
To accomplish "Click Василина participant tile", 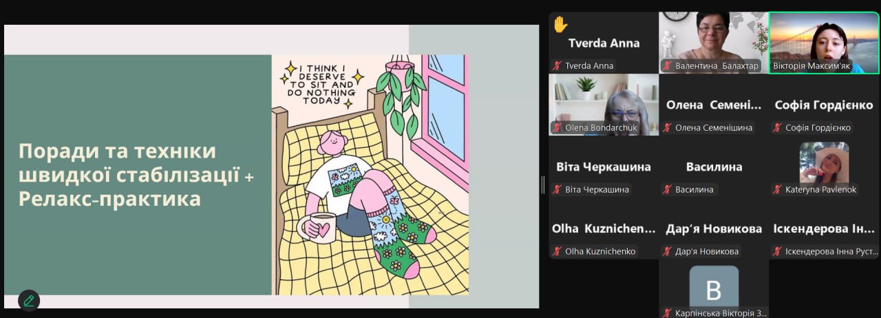I will [714, 167].
